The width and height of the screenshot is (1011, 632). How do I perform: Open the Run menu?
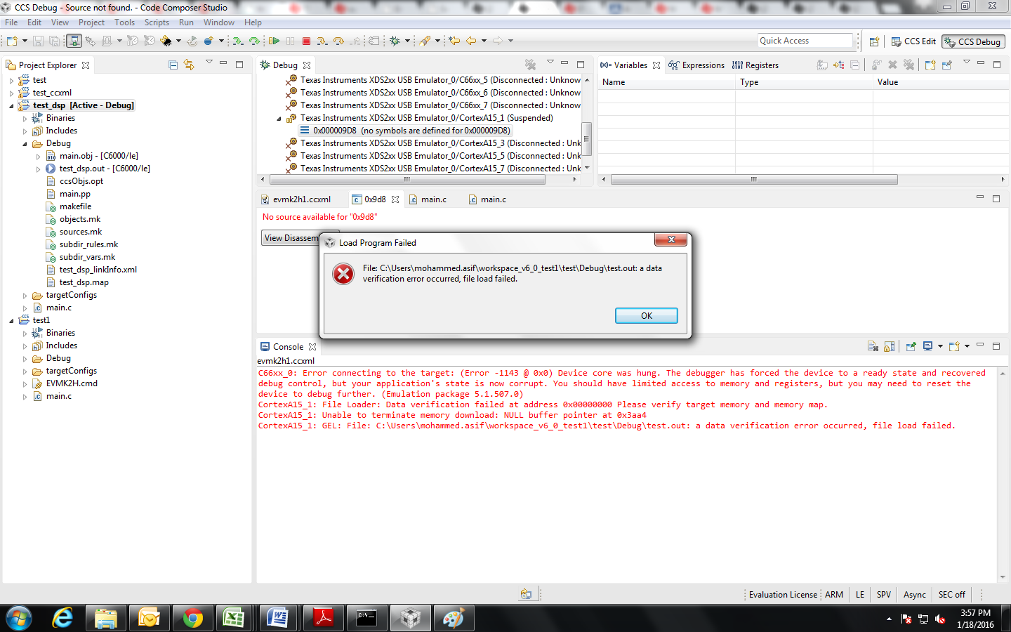click(186, 22)
